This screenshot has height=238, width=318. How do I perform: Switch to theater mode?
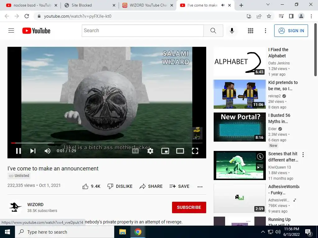coord(180,151)
